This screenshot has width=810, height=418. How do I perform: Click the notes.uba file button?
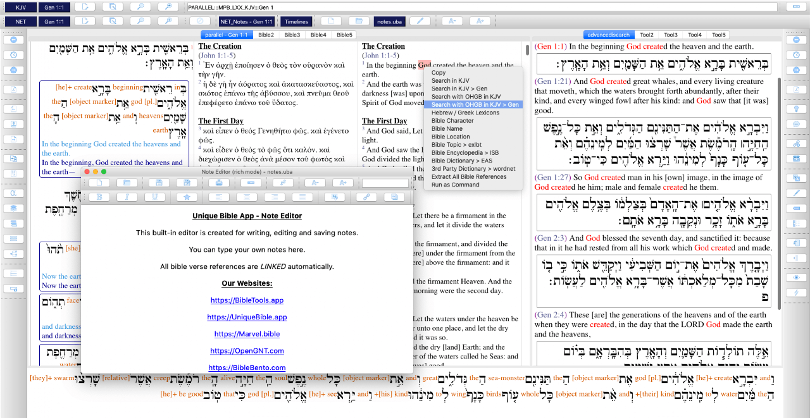click(389, 22)
